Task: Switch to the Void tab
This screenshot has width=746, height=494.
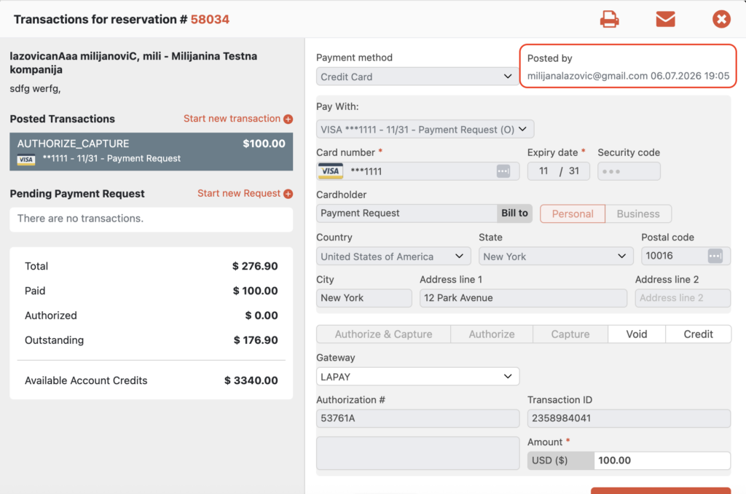Action: pyautogui.click(x=637, y=334)
